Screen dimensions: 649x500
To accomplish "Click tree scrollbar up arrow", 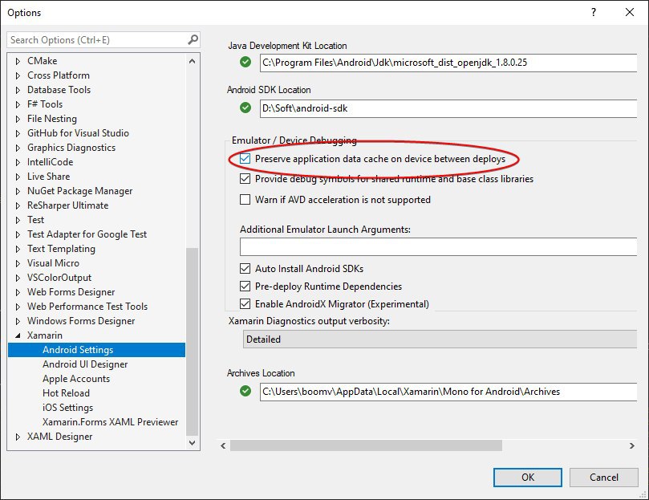I will click(x=192, y=61).
